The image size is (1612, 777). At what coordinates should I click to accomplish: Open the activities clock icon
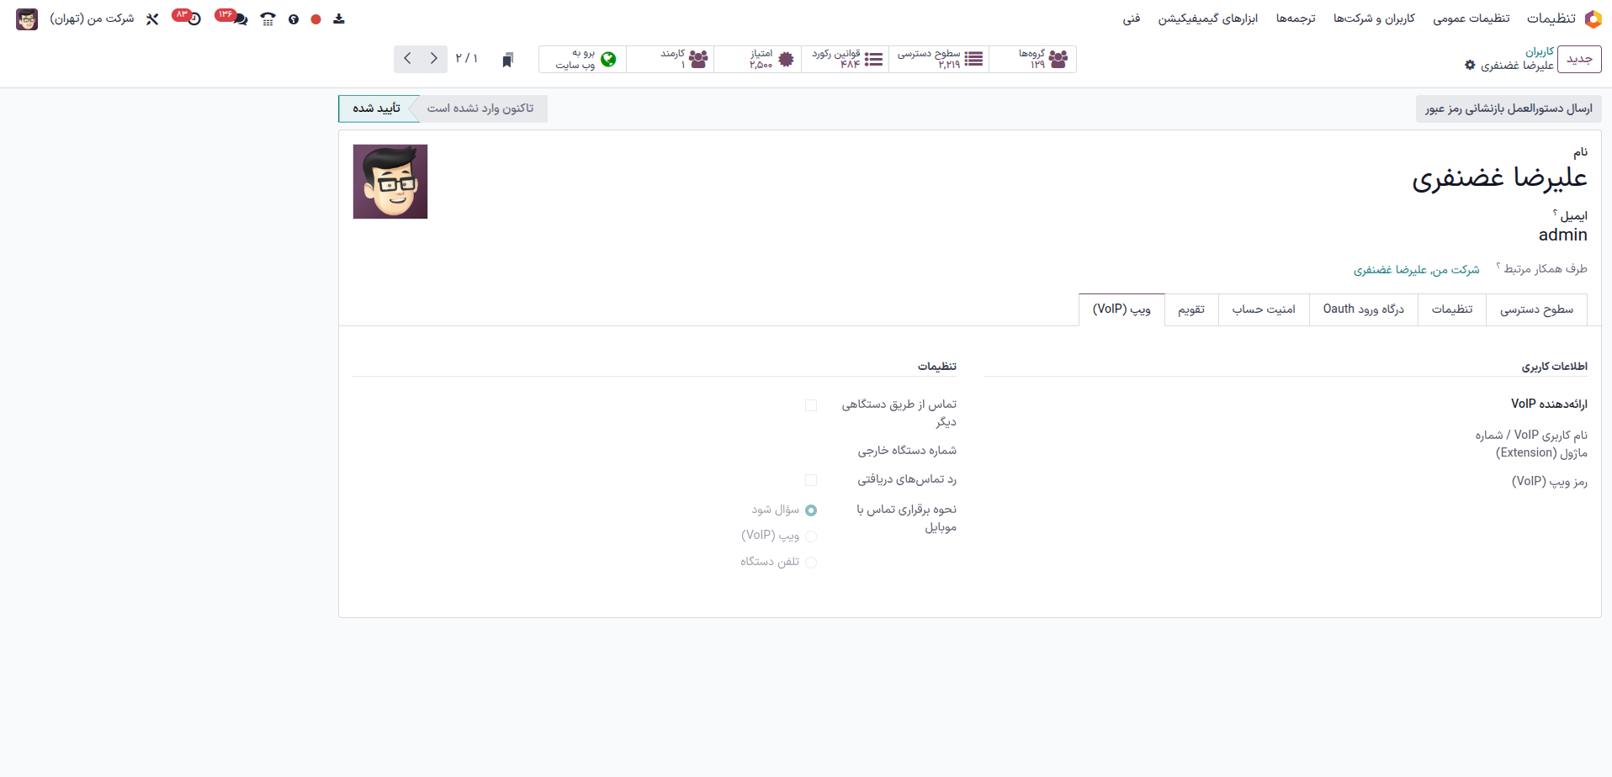coord(194,18)
